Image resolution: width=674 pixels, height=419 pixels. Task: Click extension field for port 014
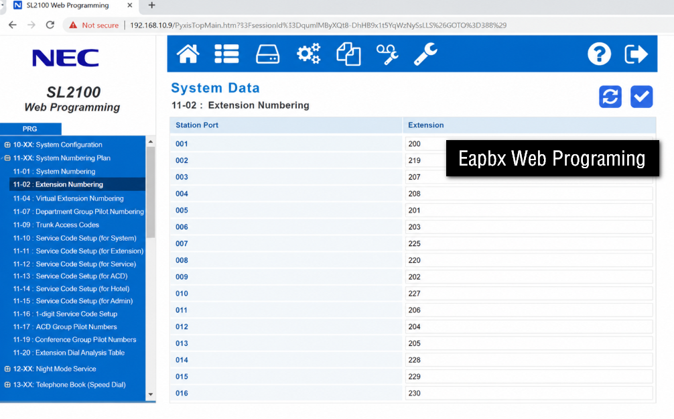click(529, 360)
